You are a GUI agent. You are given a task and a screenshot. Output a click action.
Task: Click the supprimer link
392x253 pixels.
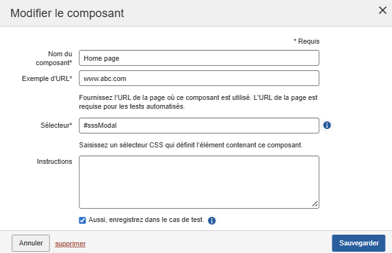pos(70,243)
